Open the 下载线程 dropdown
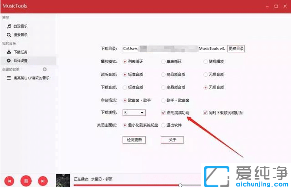Screen dimensions: 292x190 pyautogui.click(x=134, y=113)
